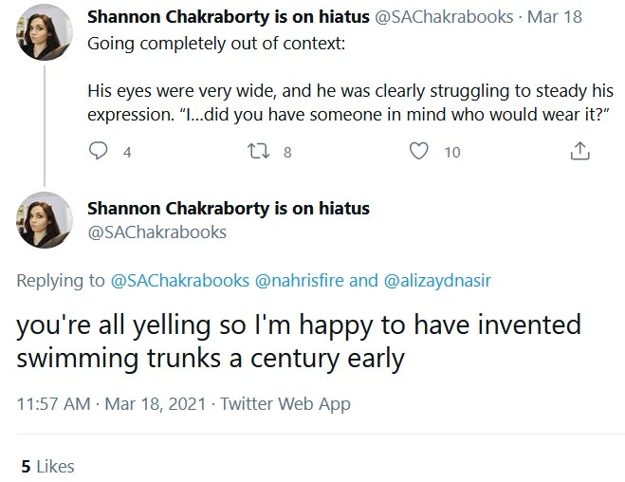Click the lower tweet's profile avatar
Viewport: 625px width, 482px height.
[44, 220]
